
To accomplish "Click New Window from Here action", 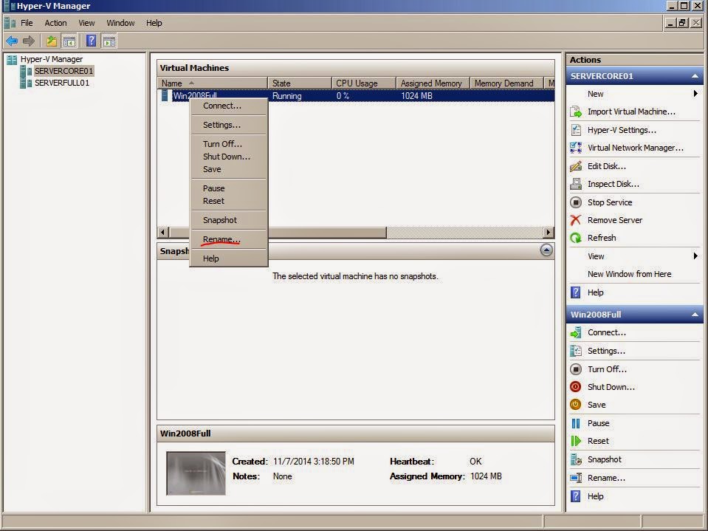I will [629, 274].
